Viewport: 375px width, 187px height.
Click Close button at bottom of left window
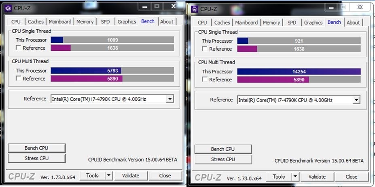pyautogui.click(x=165, y=176)
